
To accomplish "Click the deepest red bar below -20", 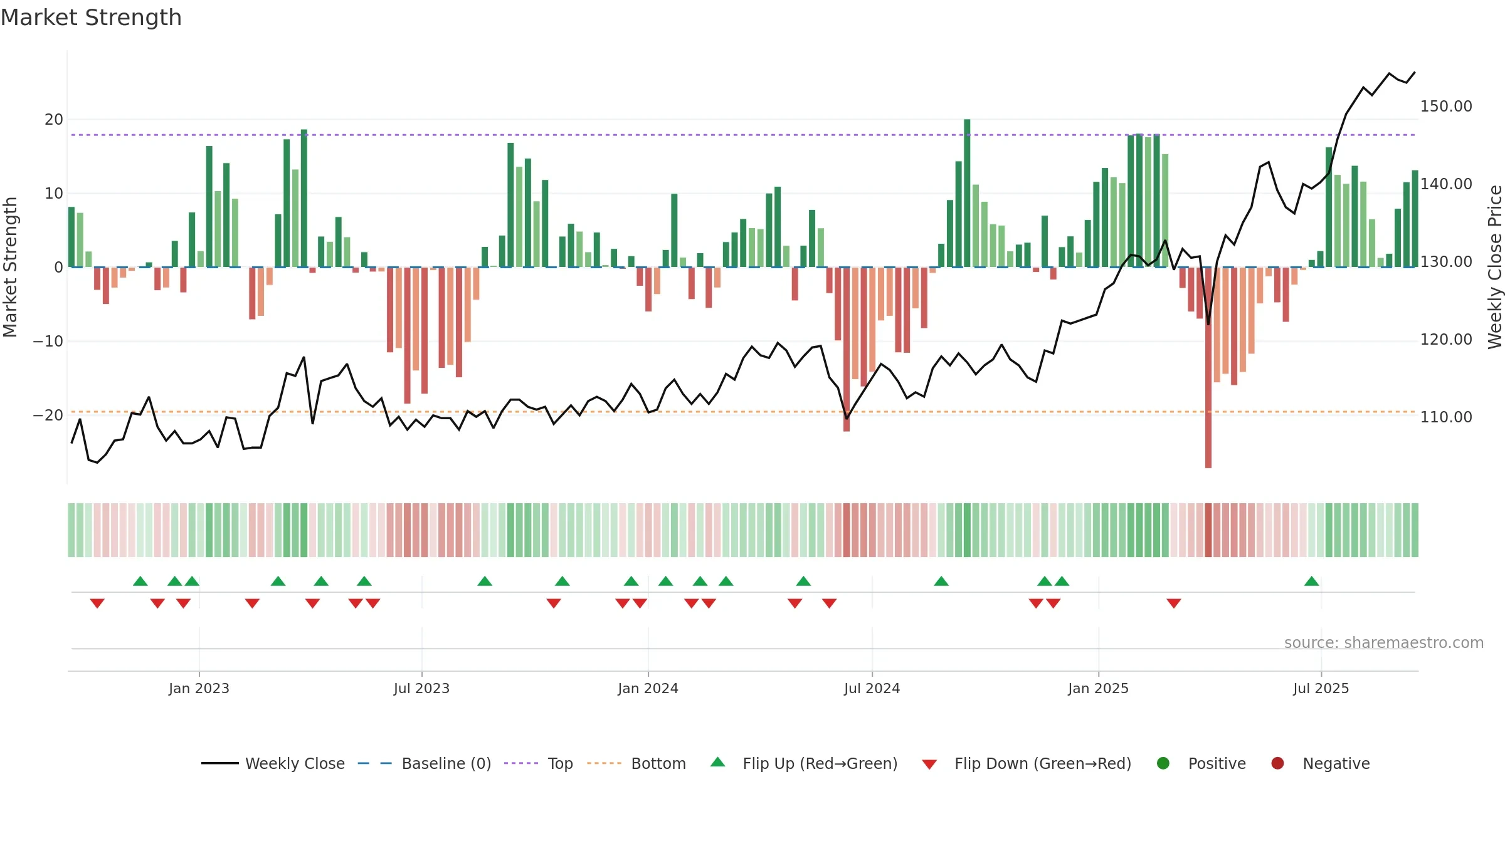I will coord(1208,368).
